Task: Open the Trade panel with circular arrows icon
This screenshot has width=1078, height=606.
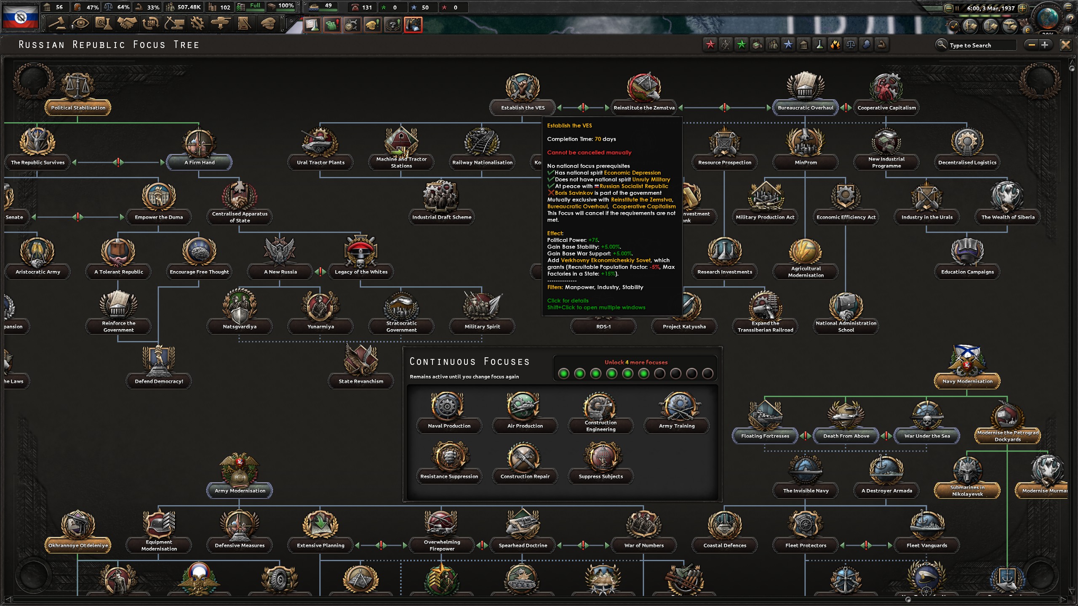Action: click(151, 24)
